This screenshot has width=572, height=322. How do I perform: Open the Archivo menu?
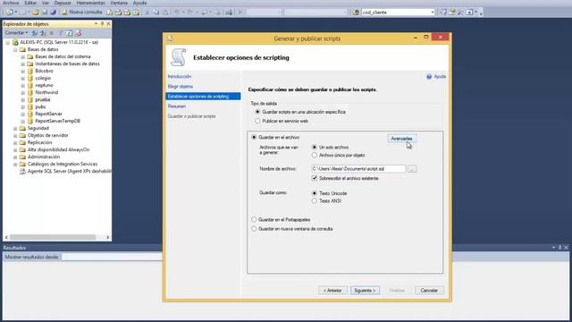point(11,3)
